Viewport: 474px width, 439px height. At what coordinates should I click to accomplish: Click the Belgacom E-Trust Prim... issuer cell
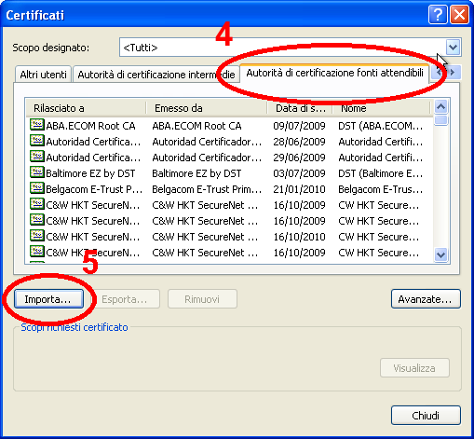tap(207, 189)
